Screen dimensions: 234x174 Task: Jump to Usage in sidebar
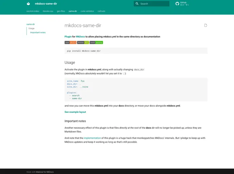pos(31,28)
